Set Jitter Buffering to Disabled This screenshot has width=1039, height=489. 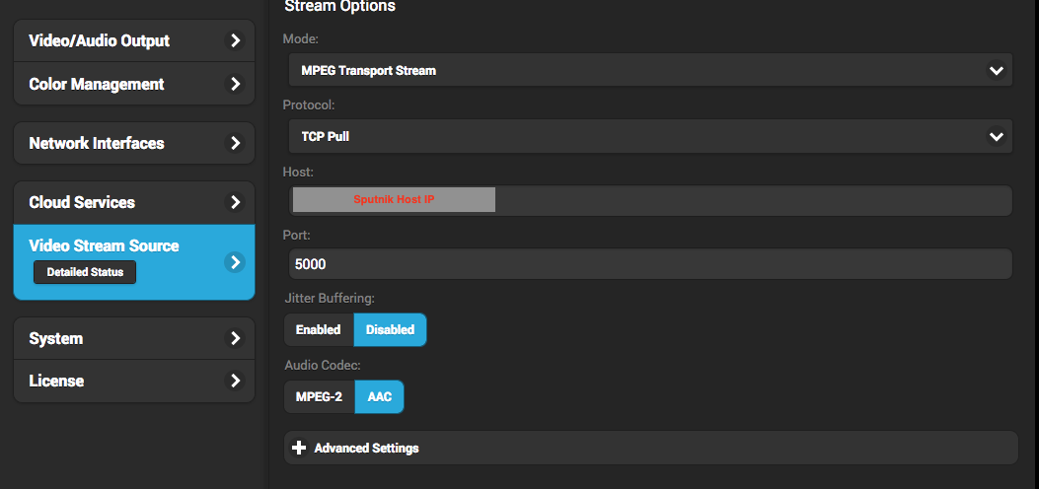coord(390,330)
